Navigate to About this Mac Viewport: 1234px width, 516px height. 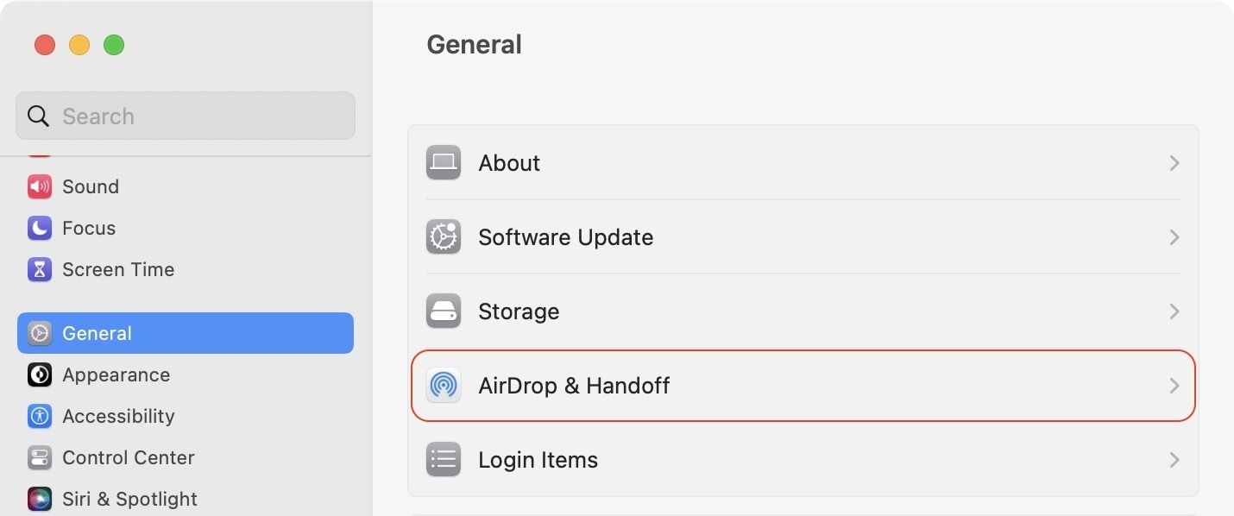803,162
